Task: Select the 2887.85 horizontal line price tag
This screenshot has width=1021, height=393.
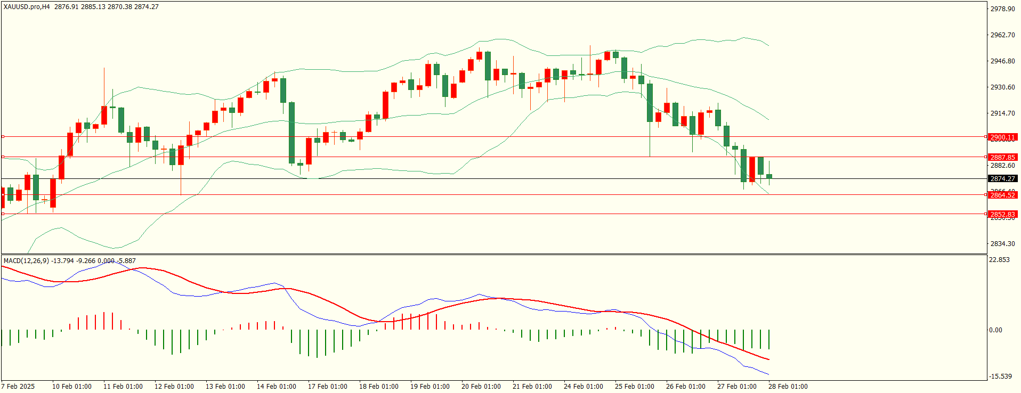Action: pyautogui.click(x=1002, y=157)
